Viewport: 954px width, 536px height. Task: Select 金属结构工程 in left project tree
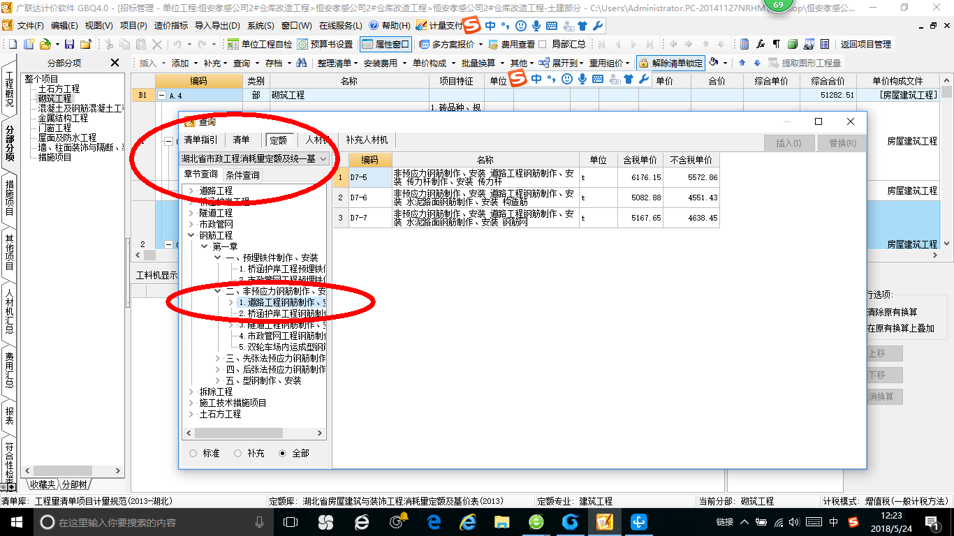click(x=63, y=119)
